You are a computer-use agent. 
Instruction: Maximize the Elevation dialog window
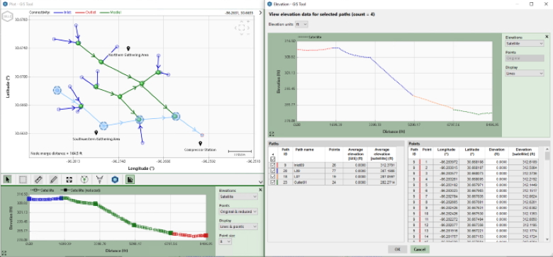point(531,4)
